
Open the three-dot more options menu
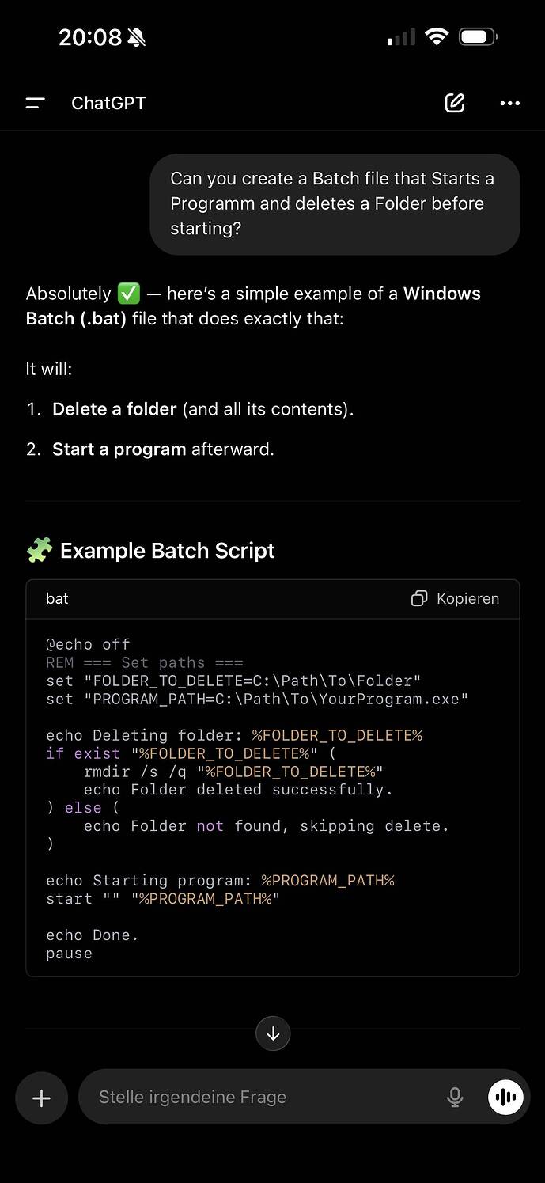[510, 103]
